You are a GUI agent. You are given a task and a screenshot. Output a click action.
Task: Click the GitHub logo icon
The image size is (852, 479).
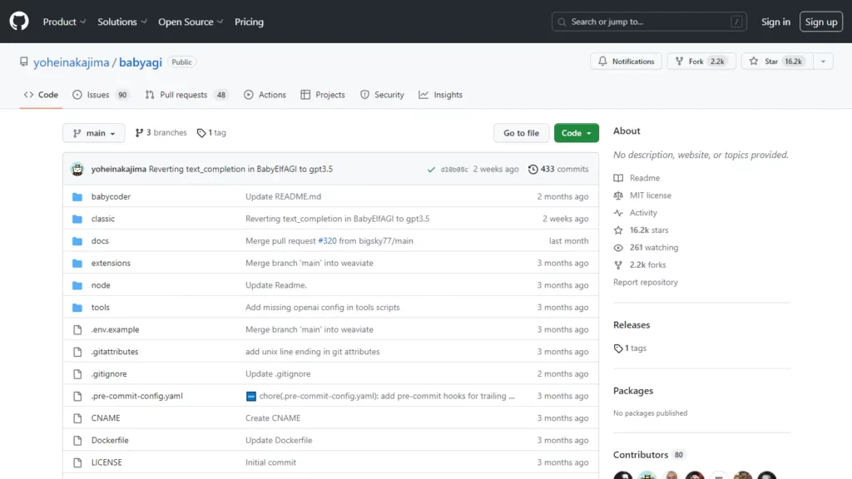[x=19, y=22]
